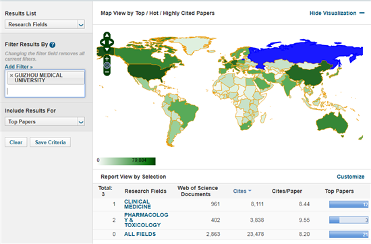The image size is (371, 244).
Task: Reset map to world extent globe
Action: 107,65
